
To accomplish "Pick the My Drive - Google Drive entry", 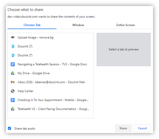I will (50, 73).
